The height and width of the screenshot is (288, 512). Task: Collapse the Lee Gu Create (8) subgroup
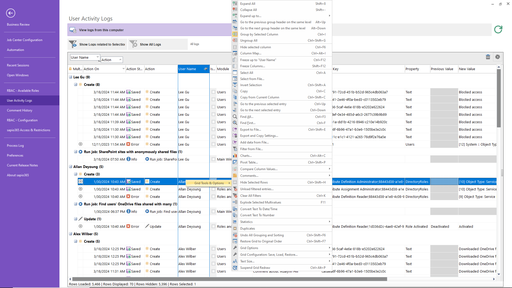tap(76, 85)
